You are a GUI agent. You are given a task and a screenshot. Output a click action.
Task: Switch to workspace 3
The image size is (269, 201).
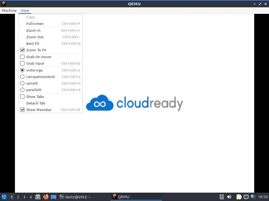[x=24, y=197]
